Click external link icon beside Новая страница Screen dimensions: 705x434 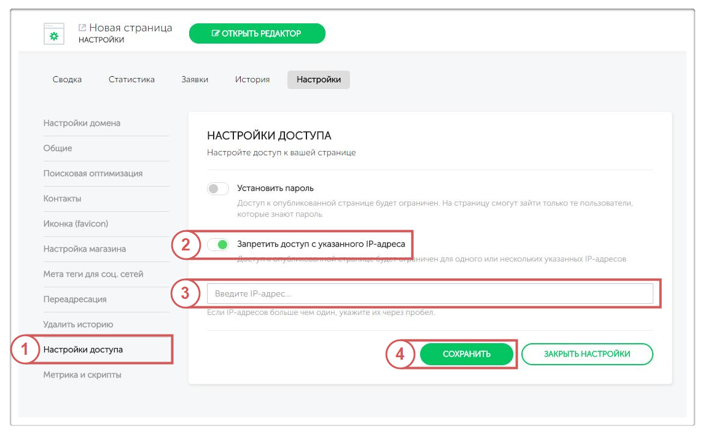[x=82, y=28]
